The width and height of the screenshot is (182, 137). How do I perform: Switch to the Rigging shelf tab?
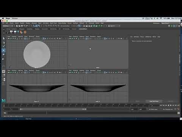[x=37, y=29]
